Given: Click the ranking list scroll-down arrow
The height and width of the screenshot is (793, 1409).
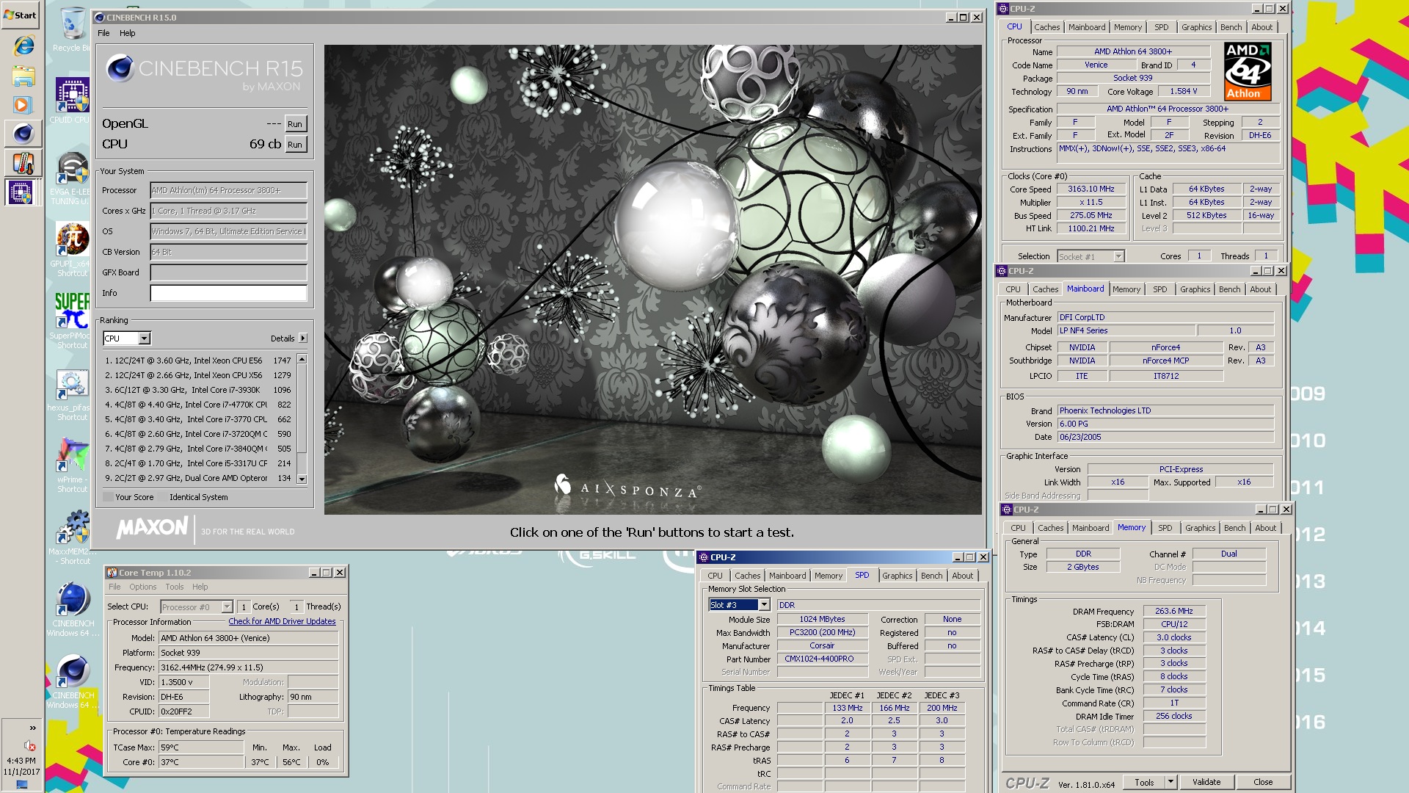Looking at the screenshot, I should [x=302, y=479].
